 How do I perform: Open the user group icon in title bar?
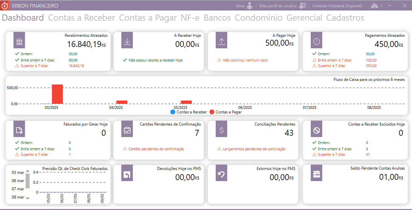374,6
